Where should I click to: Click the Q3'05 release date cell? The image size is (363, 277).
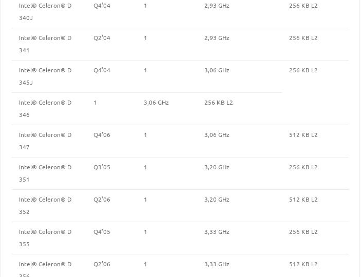coord(102,167)
